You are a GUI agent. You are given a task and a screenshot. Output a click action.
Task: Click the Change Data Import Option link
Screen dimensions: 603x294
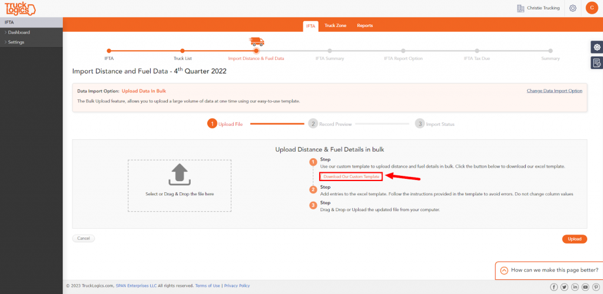pos(554,91)
